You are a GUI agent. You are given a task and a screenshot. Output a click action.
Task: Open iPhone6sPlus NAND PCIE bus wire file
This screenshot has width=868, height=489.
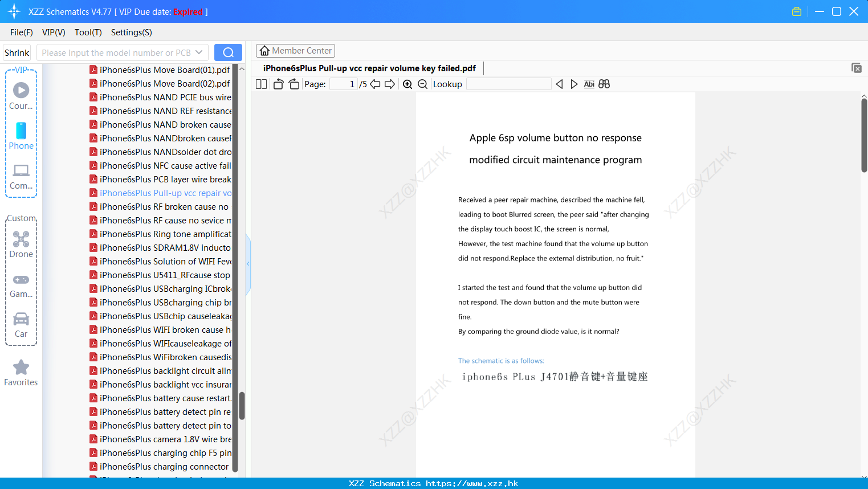point(160,97)
